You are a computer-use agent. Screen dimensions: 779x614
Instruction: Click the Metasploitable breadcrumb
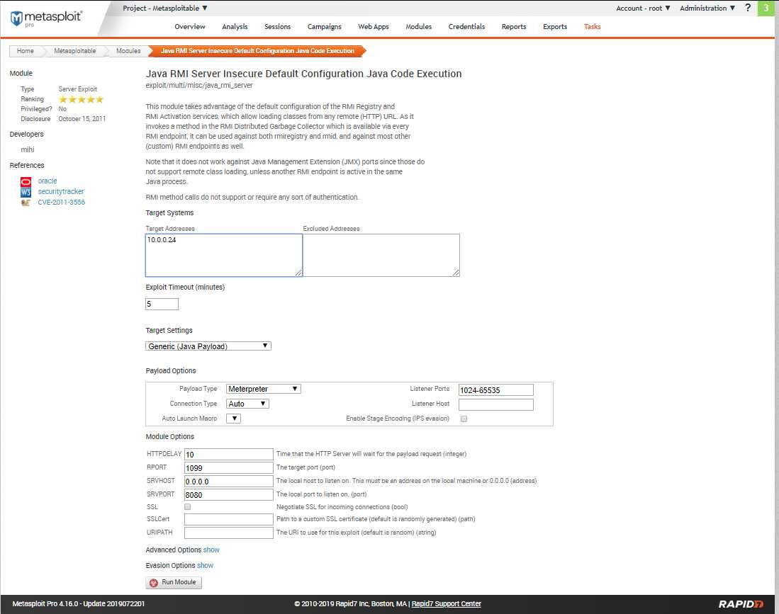[74, 50]
